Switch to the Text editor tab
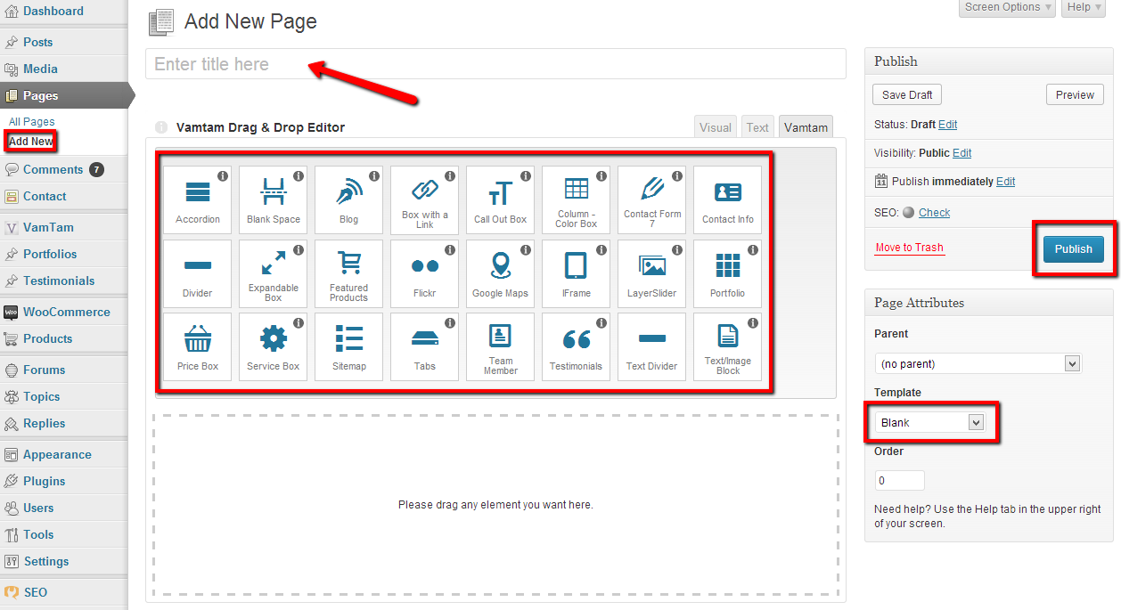This screenshot has width=1121, height=610. pos(757,127)
